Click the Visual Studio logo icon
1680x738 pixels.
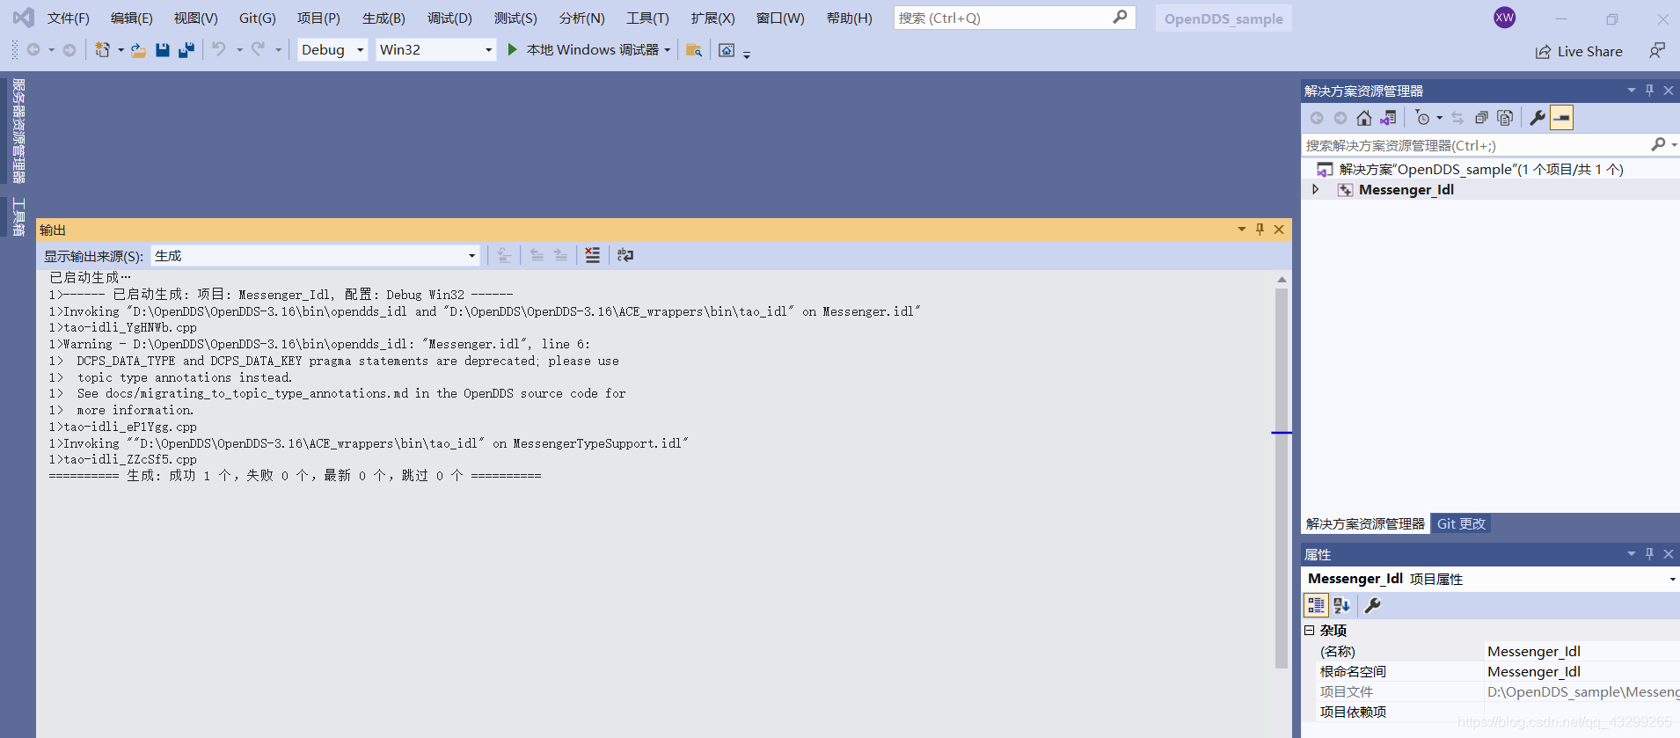tap(24, 18)
